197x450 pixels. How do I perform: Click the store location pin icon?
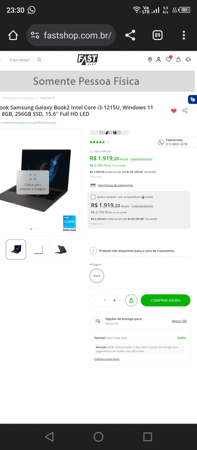[150, 59]
